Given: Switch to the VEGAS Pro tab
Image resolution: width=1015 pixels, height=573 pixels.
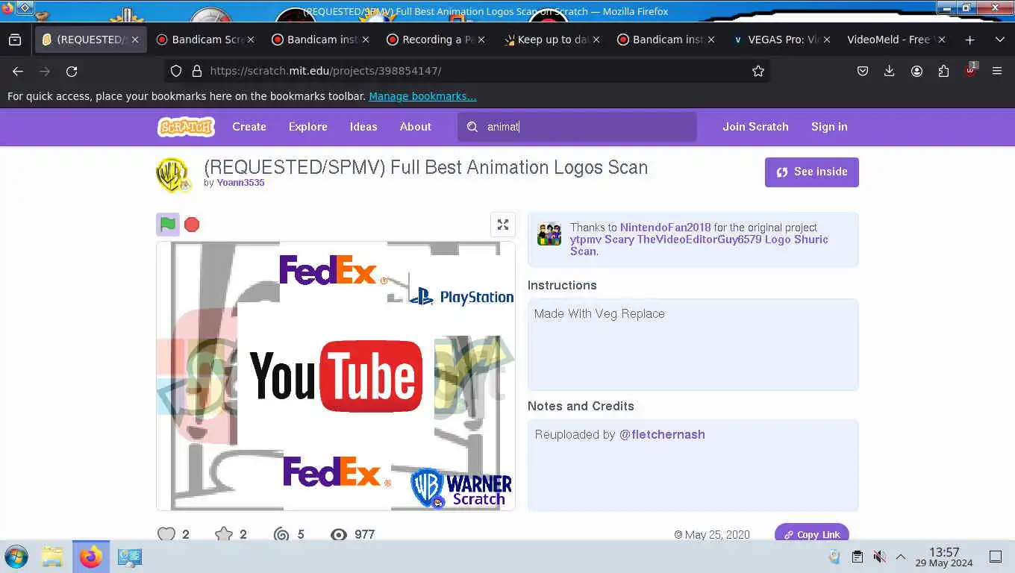Looking at the screenshot, I should 780,40.
